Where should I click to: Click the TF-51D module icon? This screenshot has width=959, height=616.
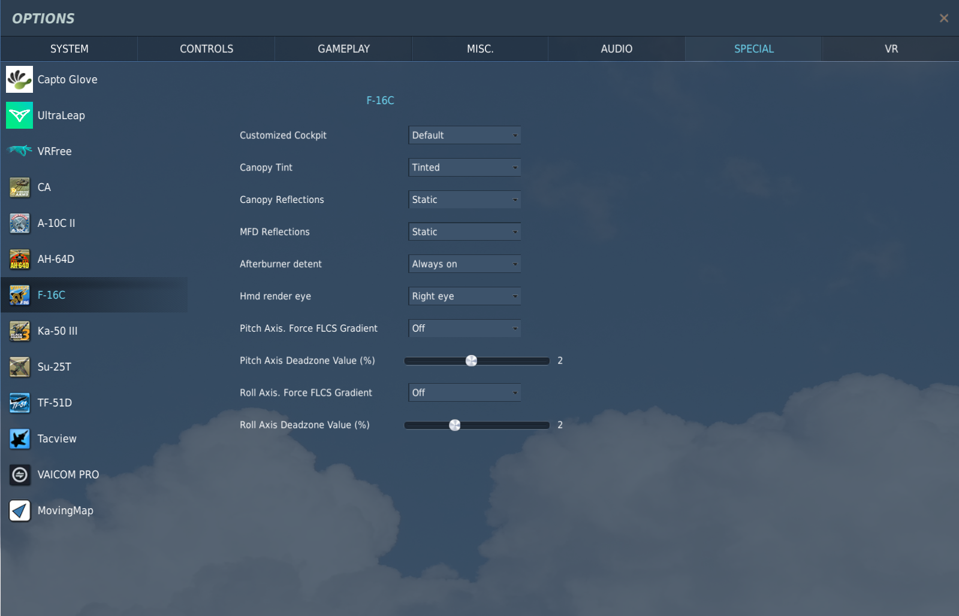tap(19, 402)
